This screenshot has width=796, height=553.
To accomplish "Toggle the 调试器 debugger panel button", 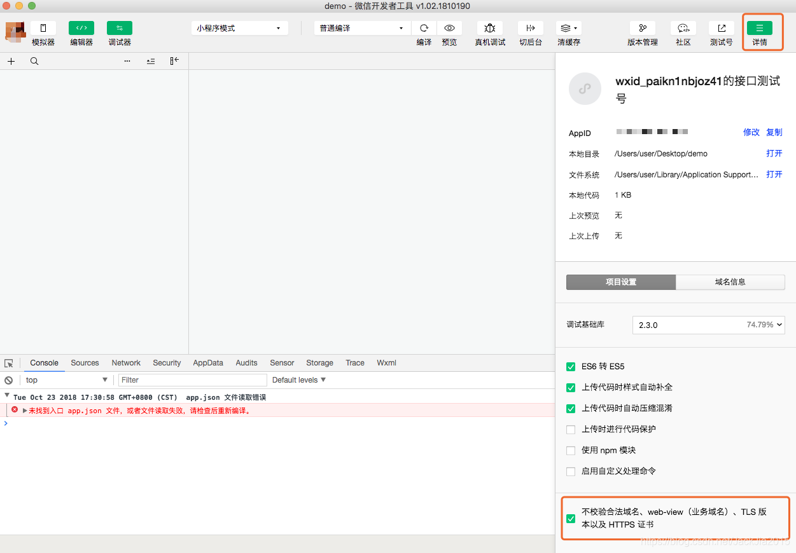I will click(x=120, y=28).
